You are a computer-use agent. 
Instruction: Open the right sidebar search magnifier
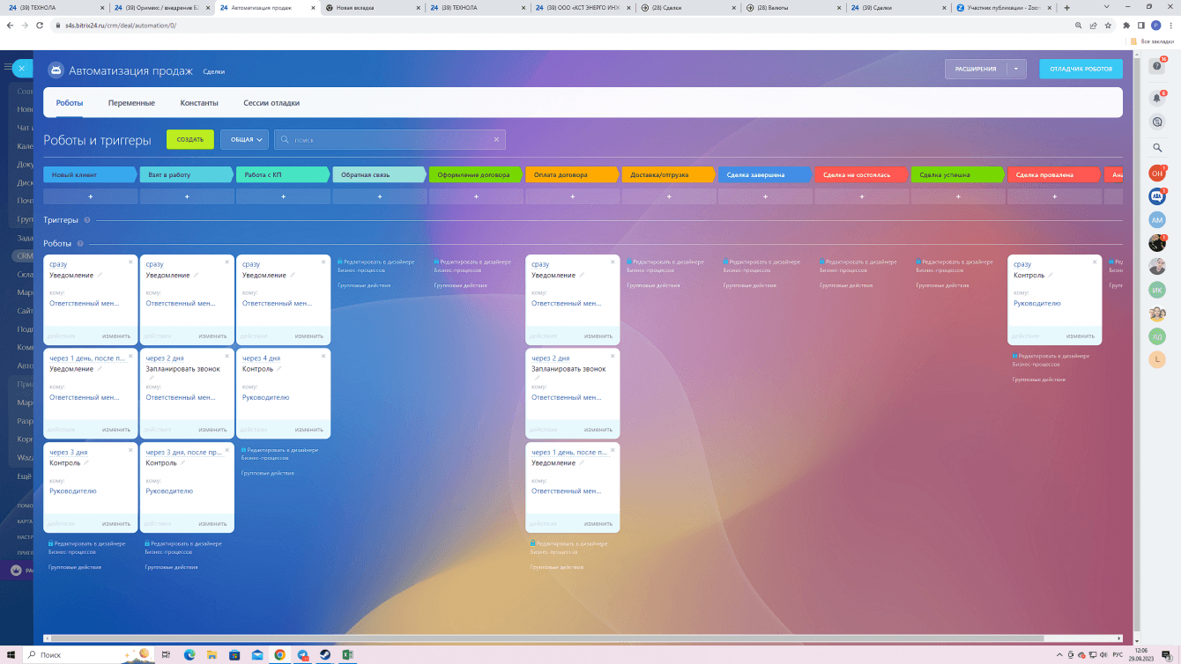[x=1157, y=148]
